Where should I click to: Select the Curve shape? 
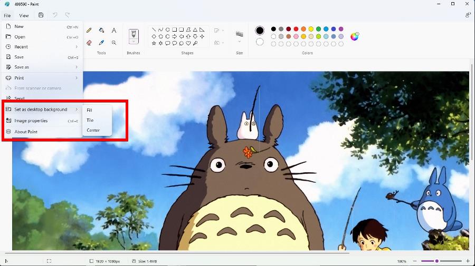161,29
